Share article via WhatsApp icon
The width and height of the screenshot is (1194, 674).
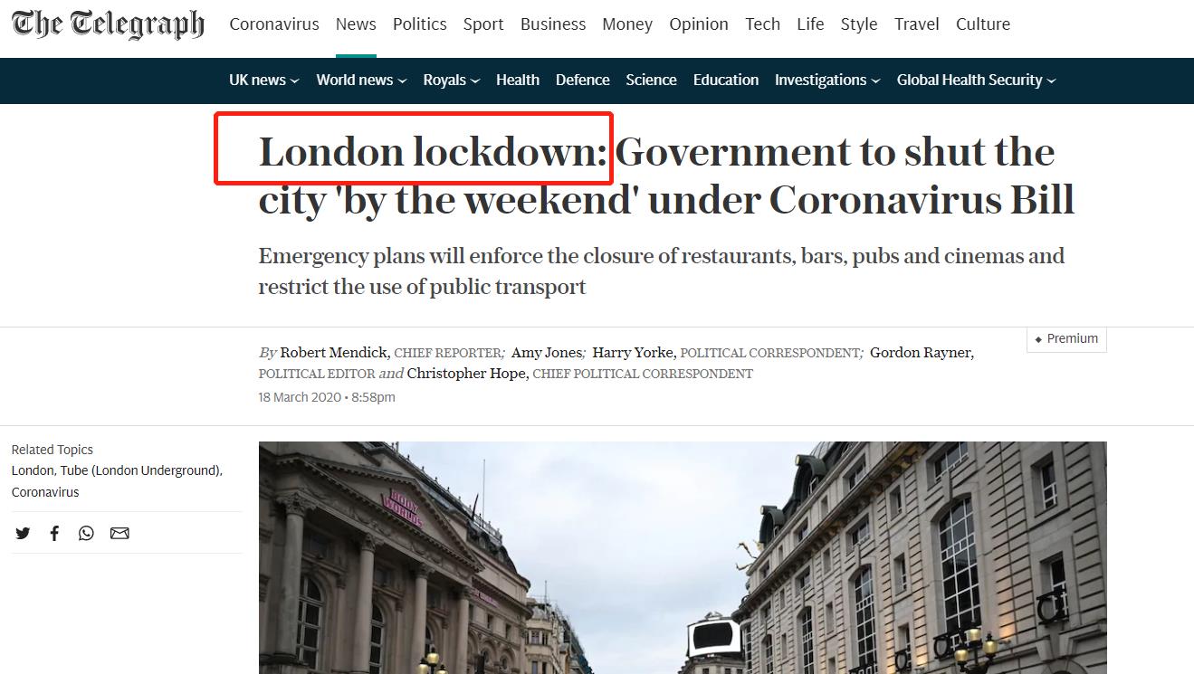point(86,533)
